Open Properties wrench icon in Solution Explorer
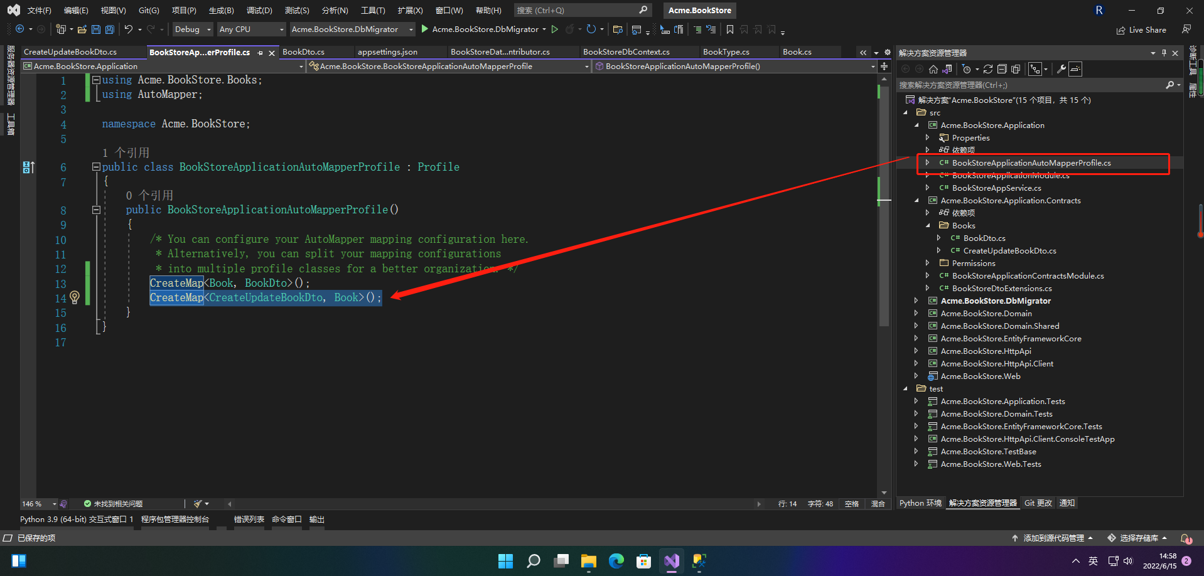This screenshot has width=1204, height=576. coord(1062,69)
